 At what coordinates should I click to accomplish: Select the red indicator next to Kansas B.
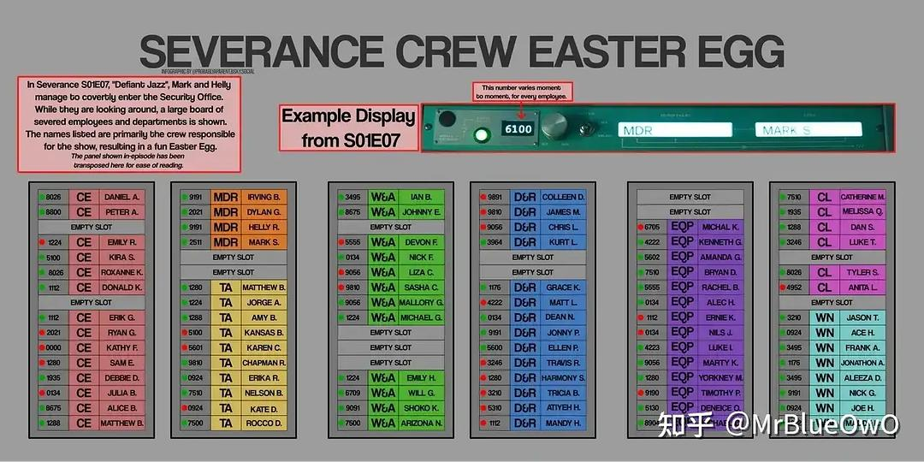(x=184, y=333)
